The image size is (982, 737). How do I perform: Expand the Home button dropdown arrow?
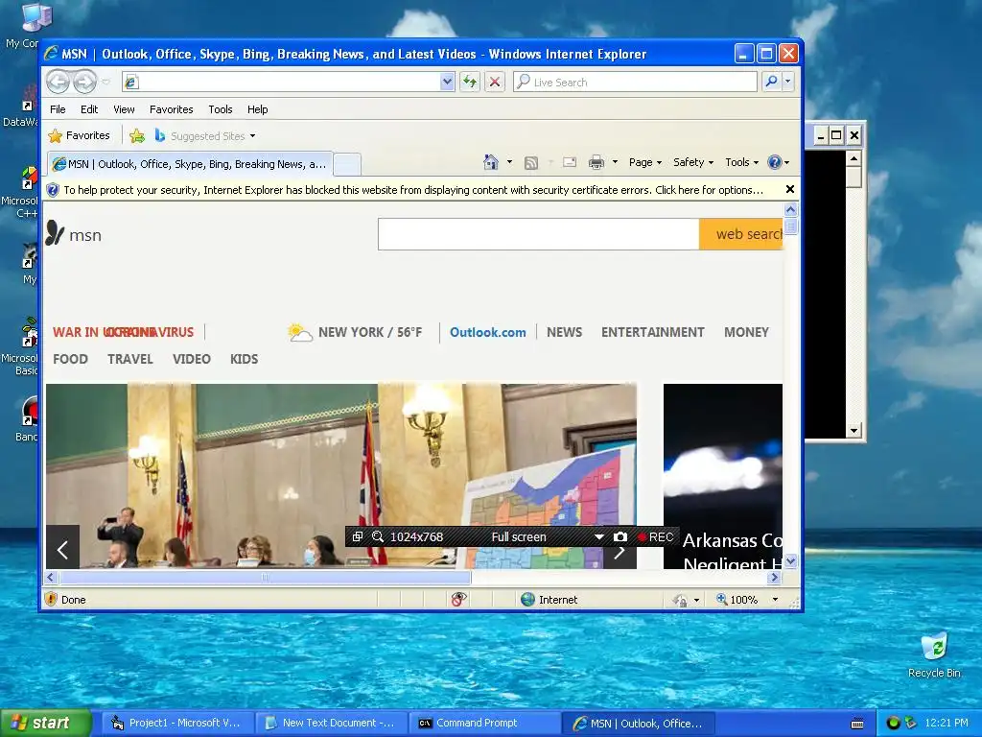(x=509, y=162)
